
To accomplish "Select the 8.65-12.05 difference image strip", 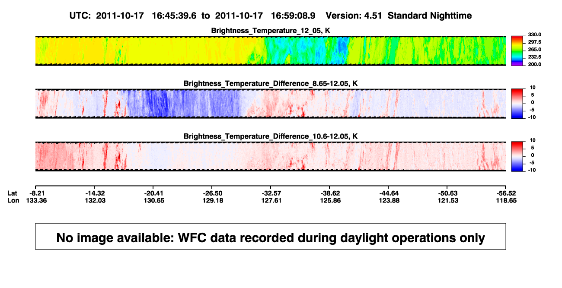I will pos(271,103).
